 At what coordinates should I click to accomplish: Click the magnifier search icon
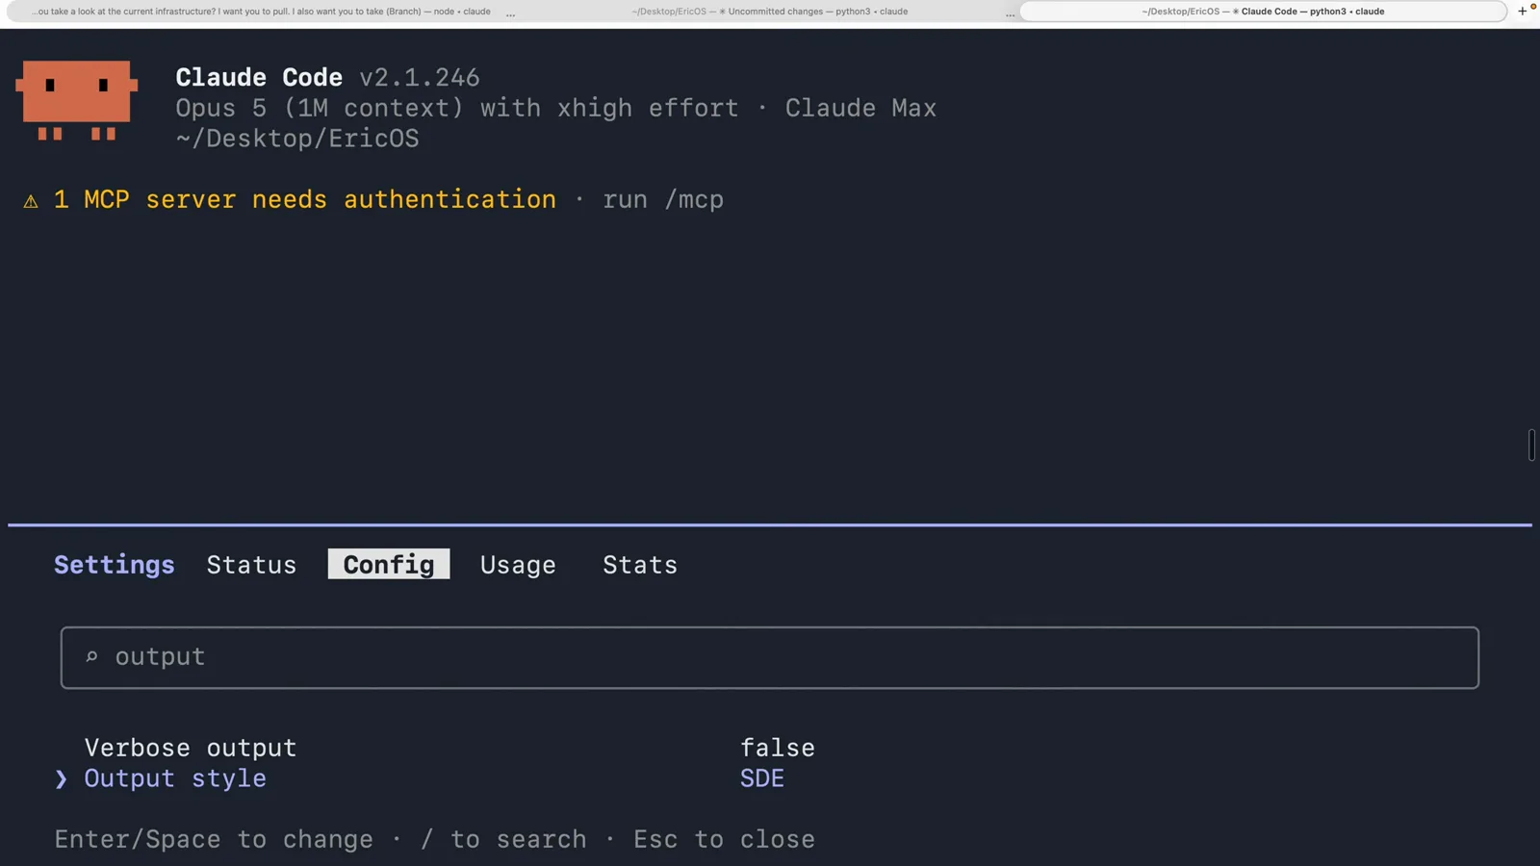click(x=91, y=657)
